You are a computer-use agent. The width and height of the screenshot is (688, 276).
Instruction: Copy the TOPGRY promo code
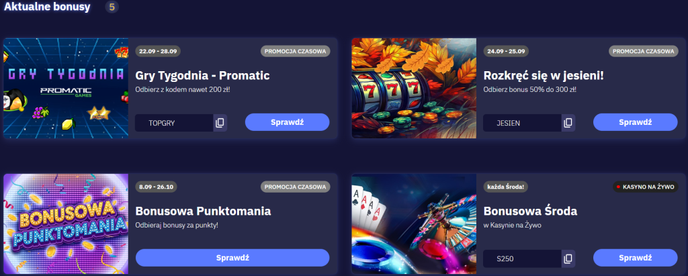[x=220, y=123]
